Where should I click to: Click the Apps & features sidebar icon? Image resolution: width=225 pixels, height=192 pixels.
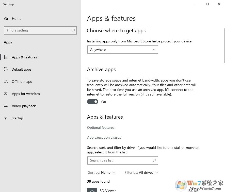[6, 57]
